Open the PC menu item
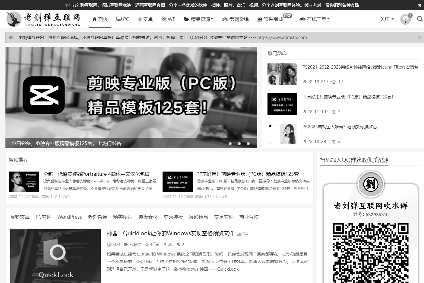This screenshot has height=283, width=424. coord(123,19)
